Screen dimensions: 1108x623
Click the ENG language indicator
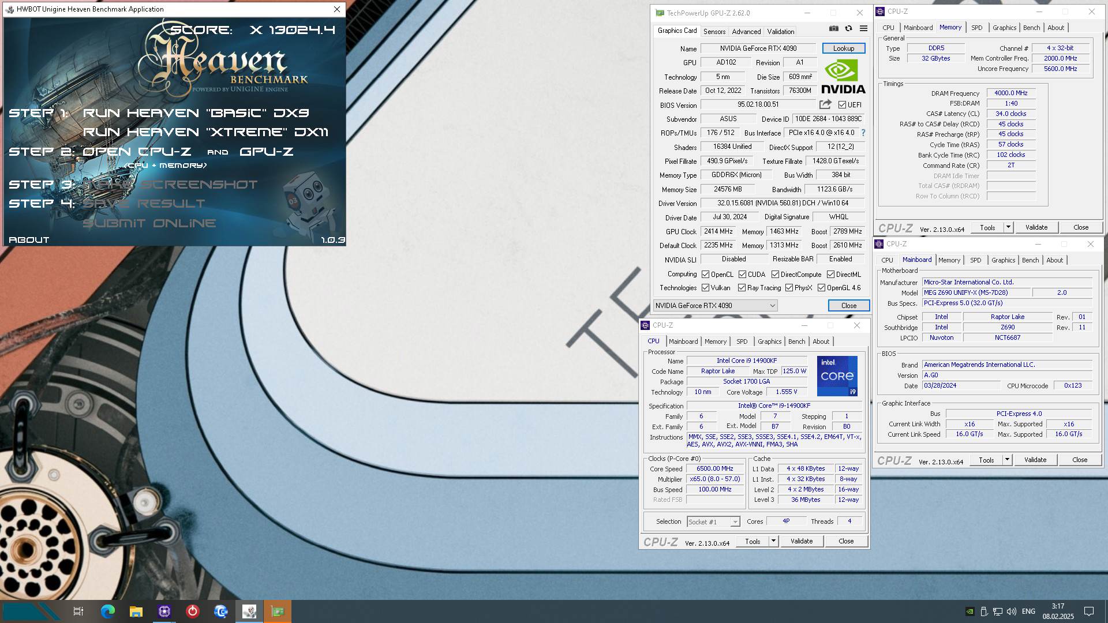coord(1028,611)
